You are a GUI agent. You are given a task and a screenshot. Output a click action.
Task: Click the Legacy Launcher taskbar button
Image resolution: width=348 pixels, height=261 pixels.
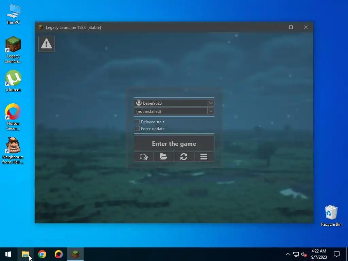click(75, 254)
